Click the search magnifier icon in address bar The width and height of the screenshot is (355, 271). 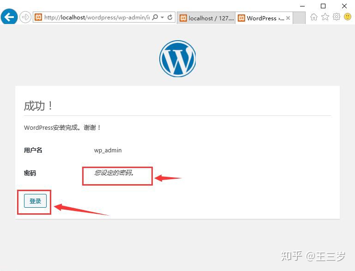155,17
